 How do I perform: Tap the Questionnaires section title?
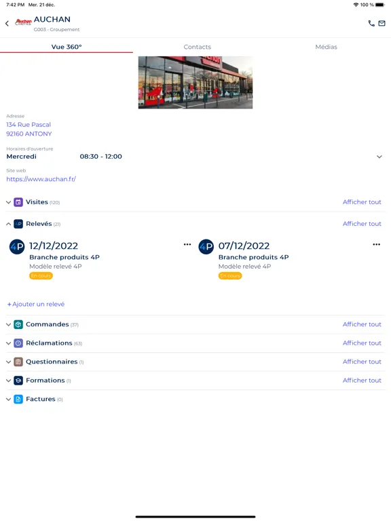(x=52, y=362)
